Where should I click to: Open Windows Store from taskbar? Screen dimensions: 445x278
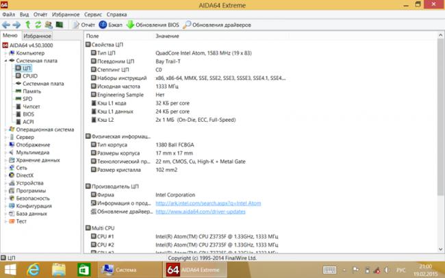(84, 270)
